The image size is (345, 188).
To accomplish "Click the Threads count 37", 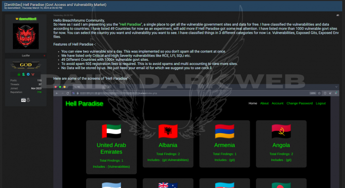I will coord(40,84).
